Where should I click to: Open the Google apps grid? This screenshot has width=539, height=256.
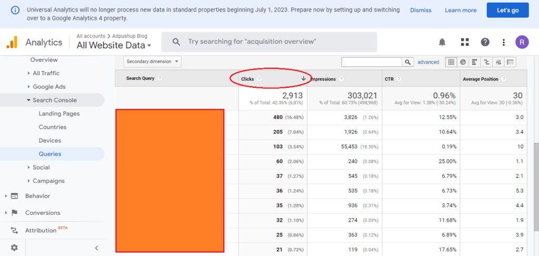click(x=464, y=42)
